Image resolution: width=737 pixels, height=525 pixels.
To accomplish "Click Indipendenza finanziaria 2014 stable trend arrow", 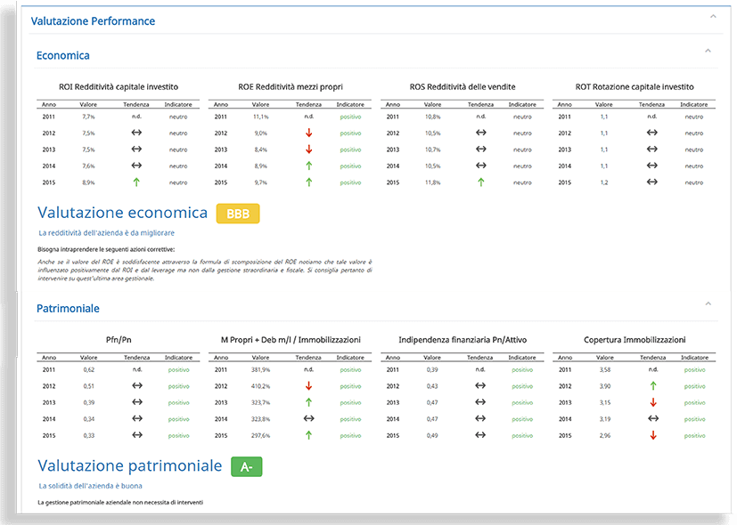I will [480, 418].
